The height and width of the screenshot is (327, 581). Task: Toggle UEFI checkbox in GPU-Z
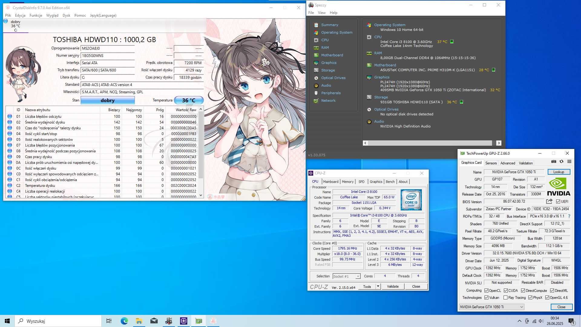tap(558, 202)
